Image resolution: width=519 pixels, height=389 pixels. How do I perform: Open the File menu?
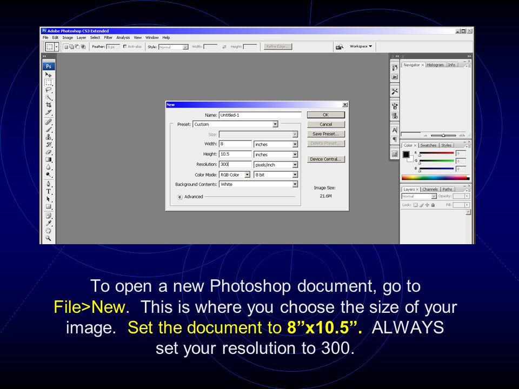45,38
